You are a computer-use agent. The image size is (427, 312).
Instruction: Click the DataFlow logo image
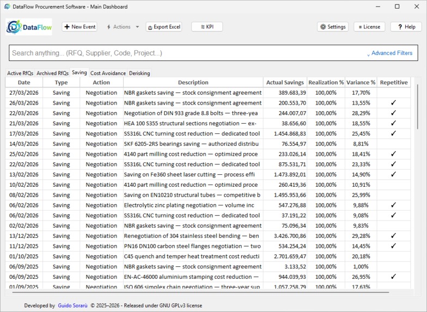point(29,27)
